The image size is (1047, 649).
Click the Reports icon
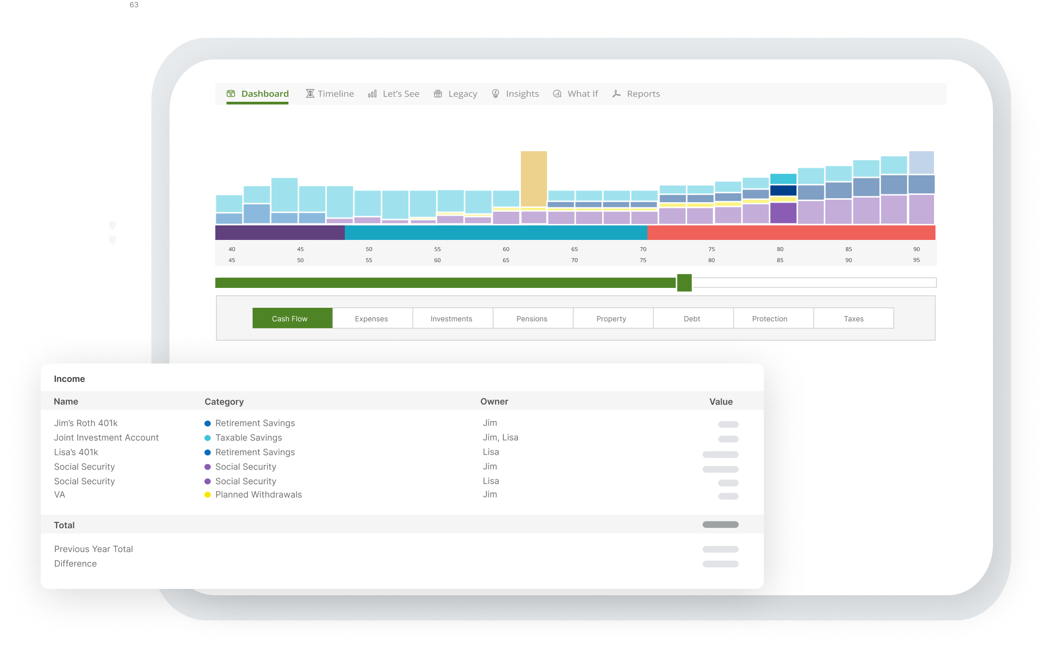pos(616,94)
